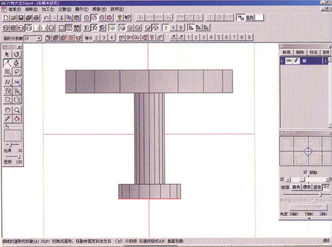The height and width of the screenshot is (247, 332).
Task: Toggle layer 1 pencil edit icon
Action: click(x=296, y=60)
